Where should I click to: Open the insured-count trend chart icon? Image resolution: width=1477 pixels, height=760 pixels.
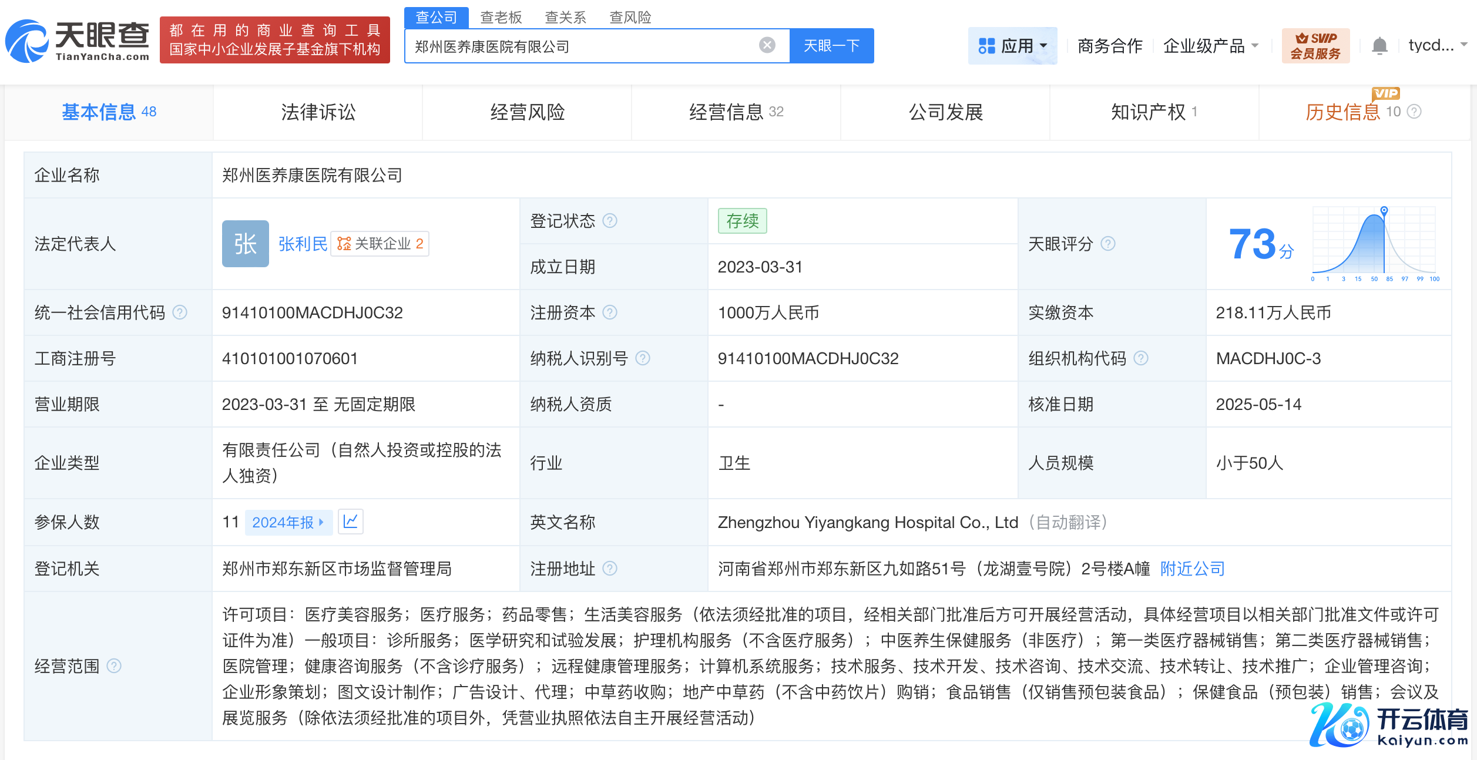(351, 522)
